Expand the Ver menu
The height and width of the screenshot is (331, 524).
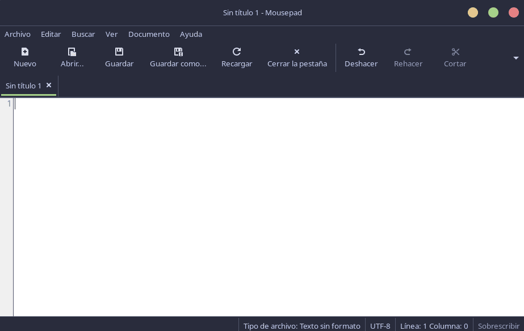112,34
